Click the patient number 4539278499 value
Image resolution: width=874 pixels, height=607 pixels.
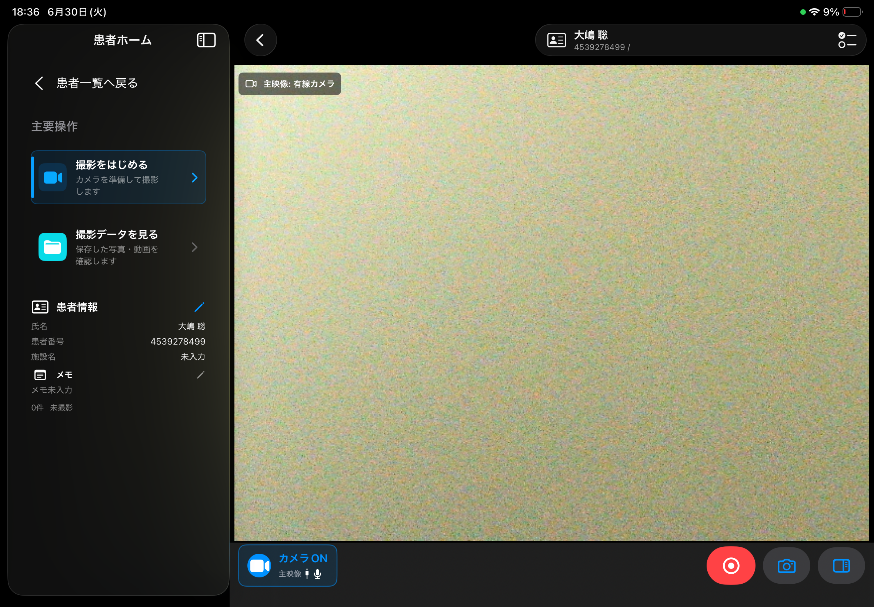[x=178, y=342]
